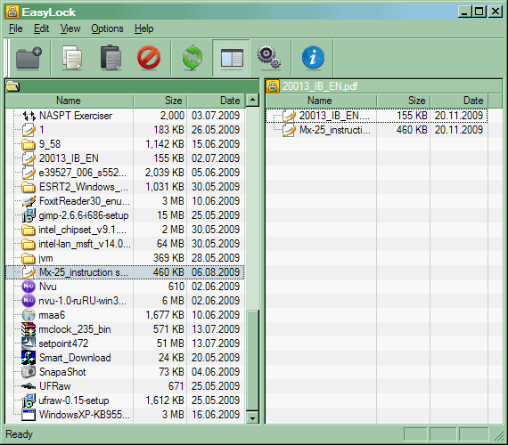Click the blue info icon

tap(313, 58)
